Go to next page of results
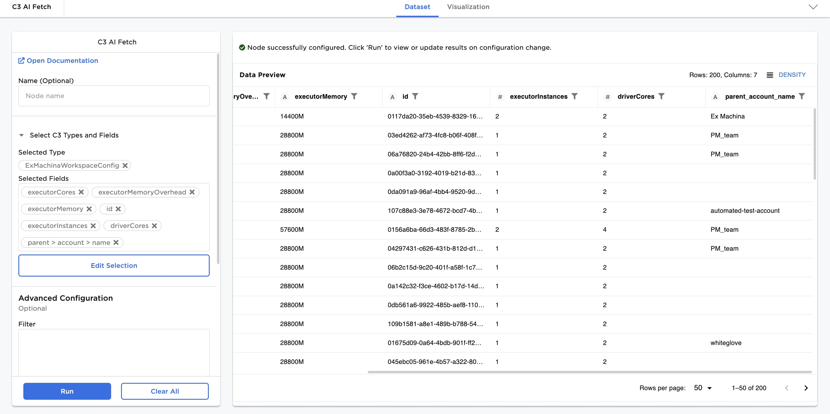830x414 pixels. tap(806, 388)
